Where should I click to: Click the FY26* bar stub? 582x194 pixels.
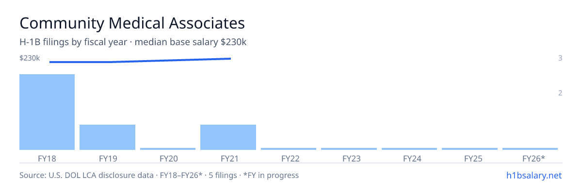click(x=530, y=149)
